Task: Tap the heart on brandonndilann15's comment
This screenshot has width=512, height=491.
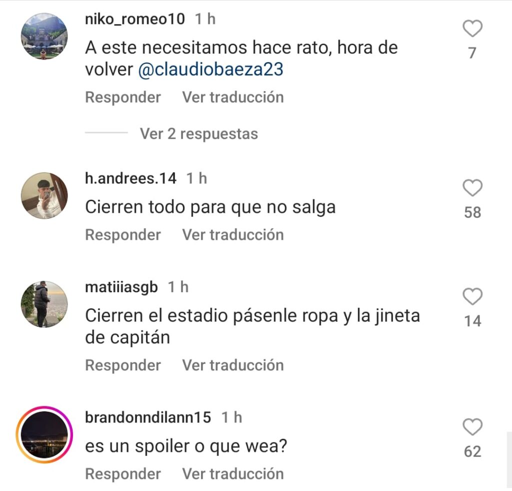Action: coord(472,427)
